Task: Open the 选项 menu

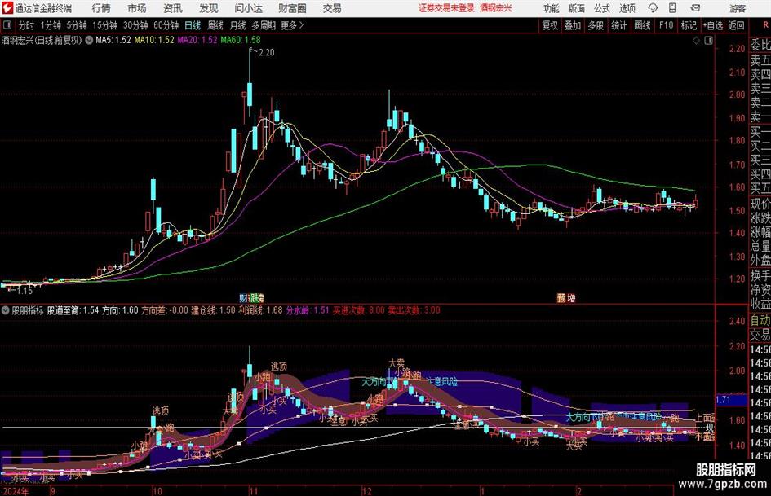Action: point(627,8)
